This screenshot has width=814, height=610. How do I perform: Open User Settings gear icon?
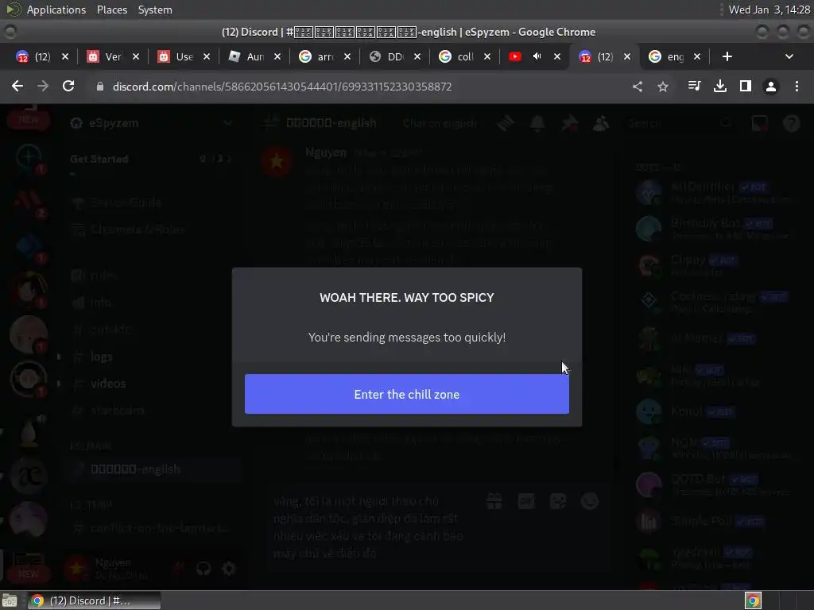click(229, 569)
